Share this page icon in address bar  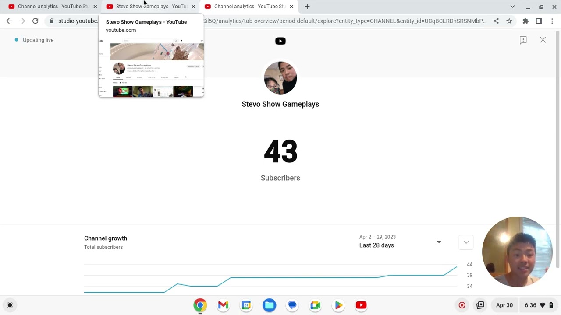click(x=496, y=21)
